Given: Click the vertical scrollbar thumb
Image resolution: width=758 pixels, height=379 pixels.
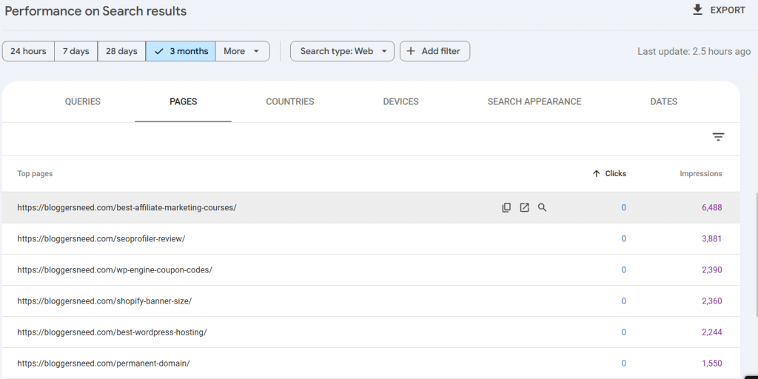Looking at the screenshot, I should coord(756,253).
